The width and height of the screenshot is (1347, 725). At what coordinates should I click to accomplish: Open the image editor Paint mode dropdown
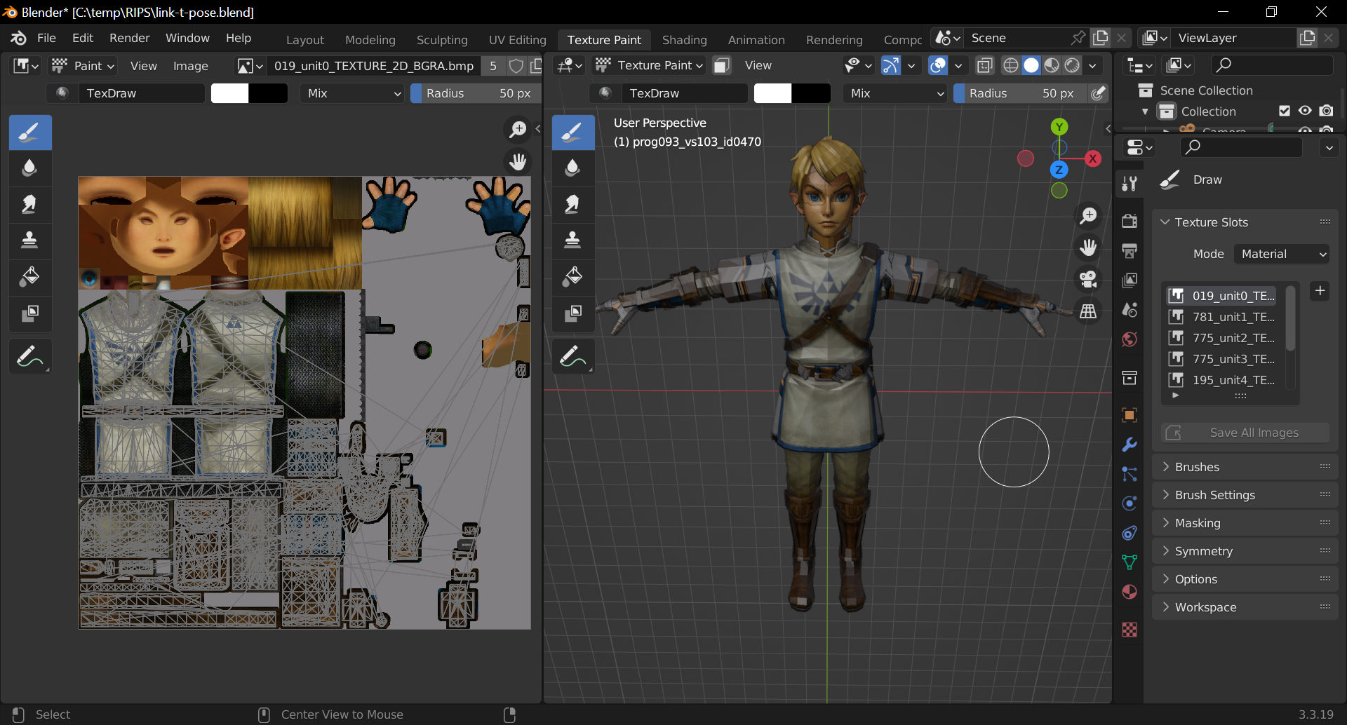coord(83,66)
